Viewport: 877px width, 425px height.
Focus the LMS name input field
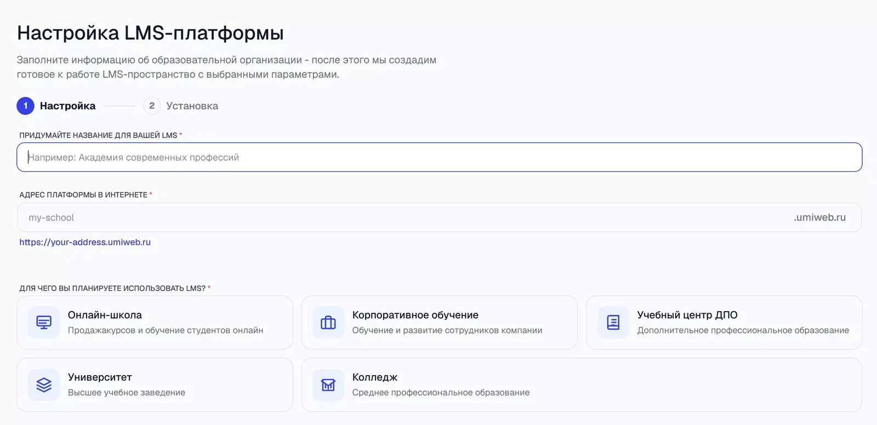click(x=440, y=157)
